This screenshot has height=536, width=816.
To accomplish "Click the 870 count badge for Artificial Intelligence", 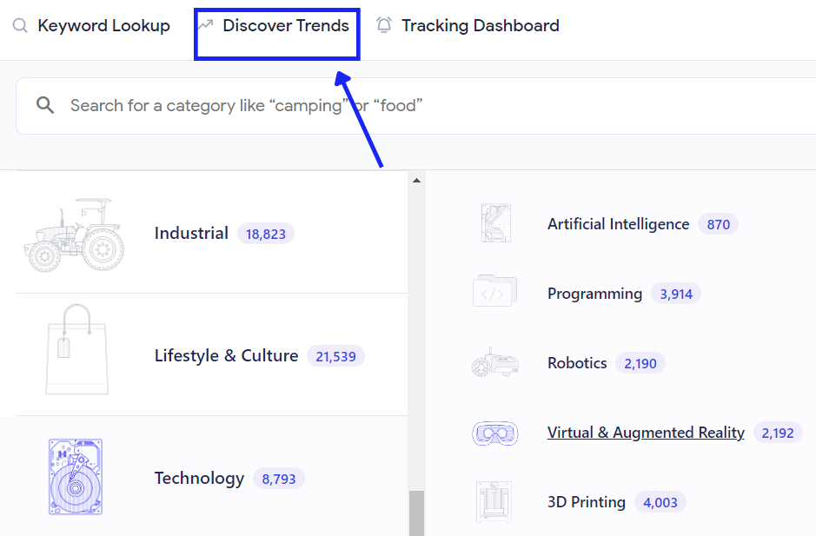I will 718,223.
